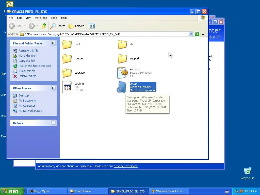Screen dimensions: 260x195
Task: Click the red X Delete icon
Action: (x=15, y=76)
